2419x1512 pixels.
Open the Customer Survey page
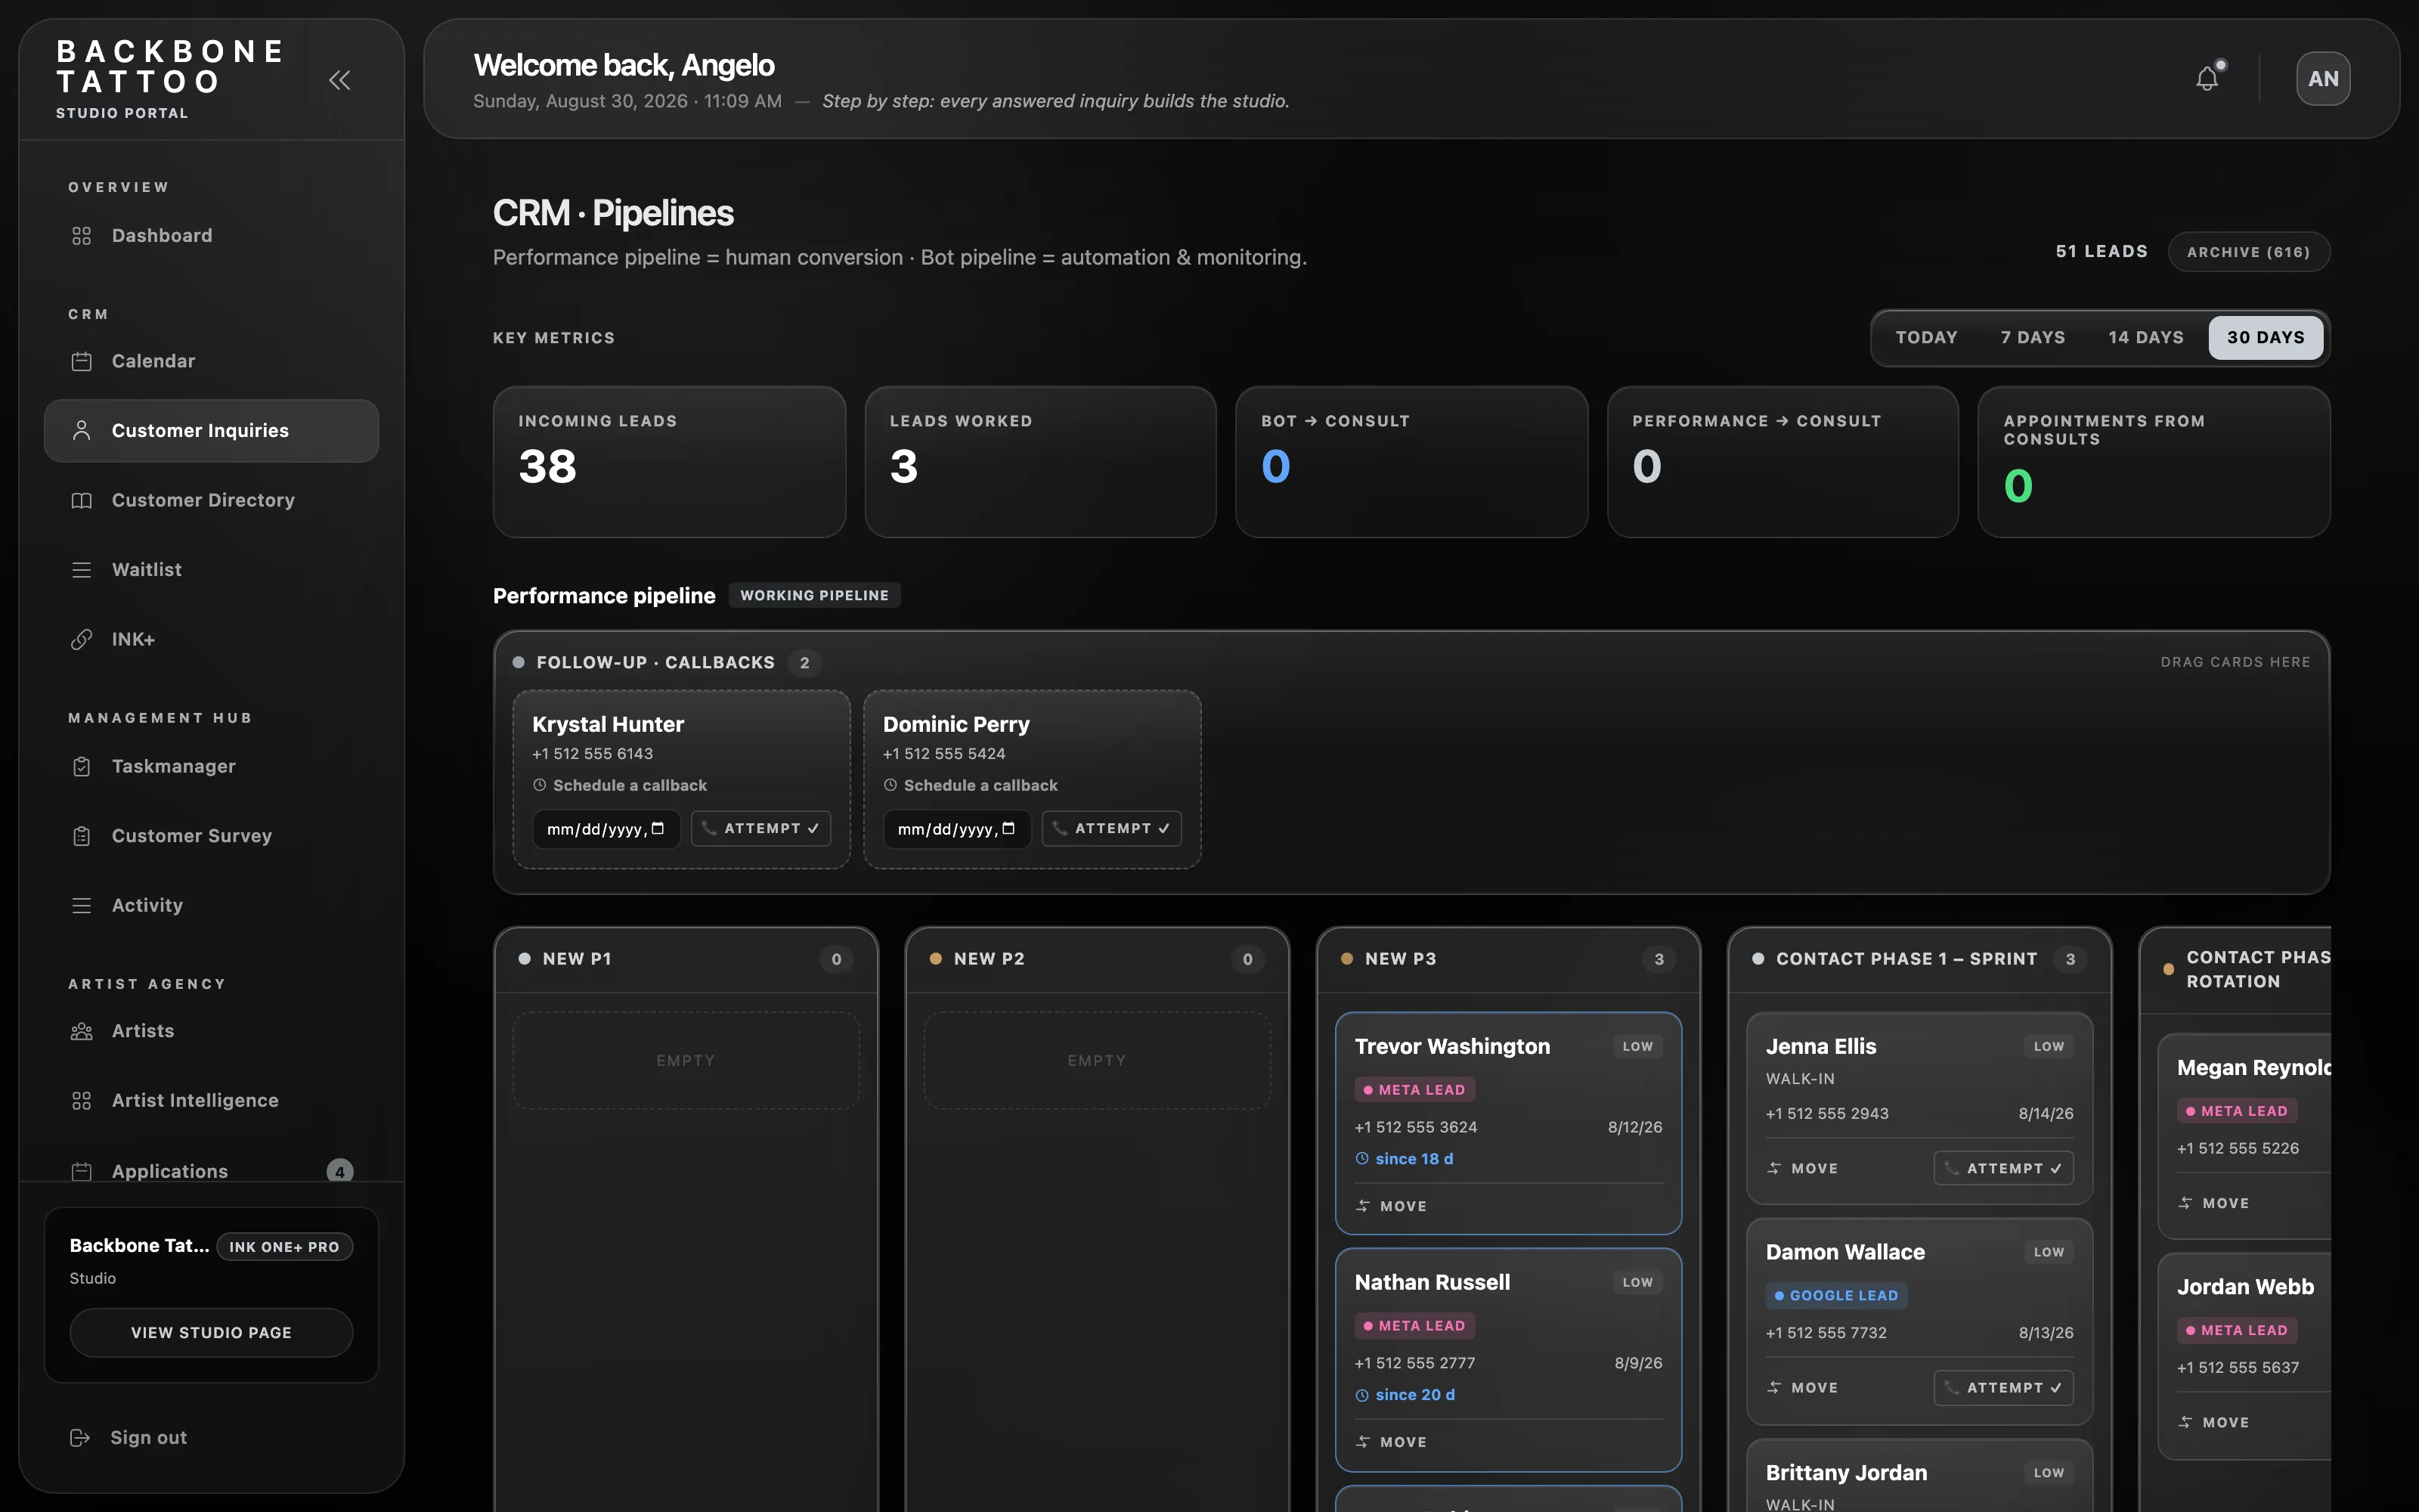point(212,836)
